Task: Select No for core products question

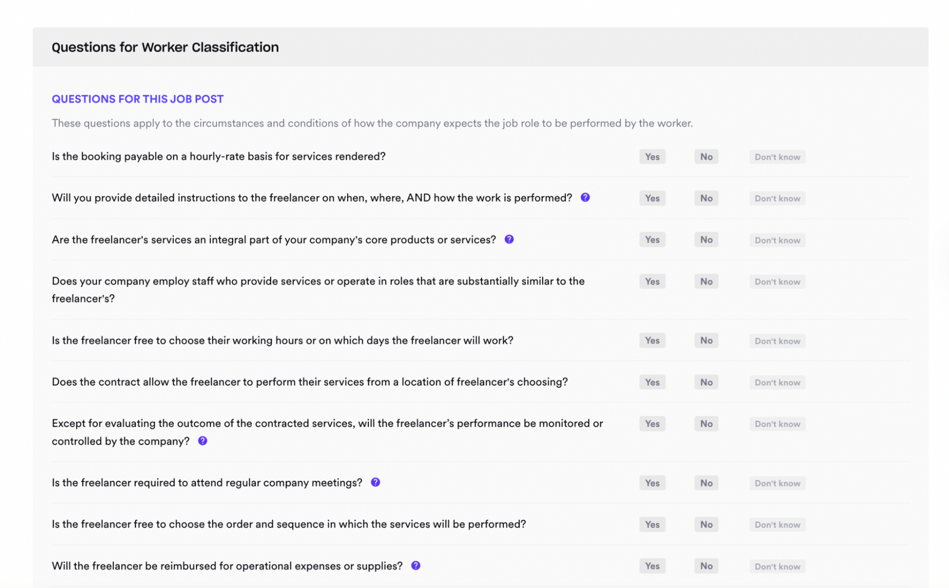Action: 706,239
